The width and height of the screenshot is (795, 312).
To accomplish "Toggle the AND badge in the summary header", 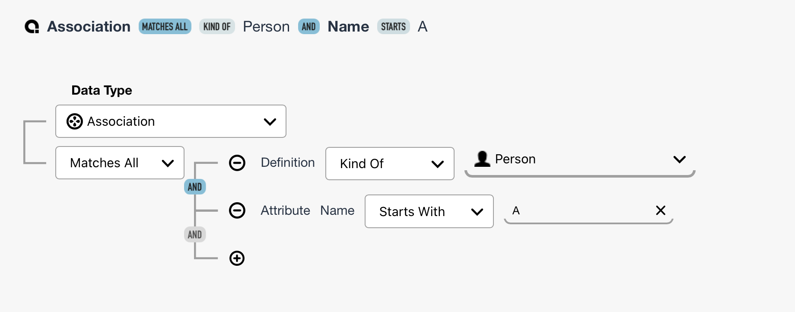I will (x=308, y=27).
